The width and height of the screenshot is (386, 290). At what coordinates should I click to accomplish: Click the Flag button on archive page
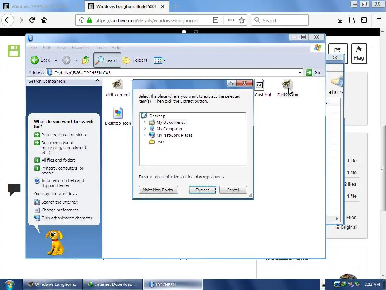point(359,54)
